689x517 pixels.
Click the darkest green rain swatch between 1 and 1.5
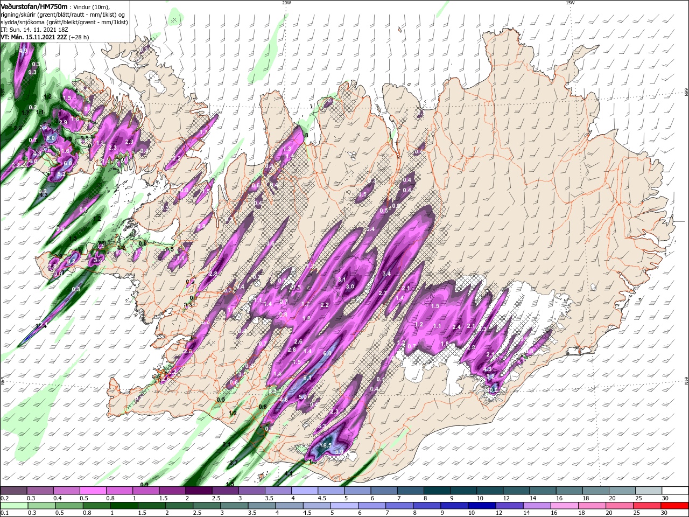point(124,506)
